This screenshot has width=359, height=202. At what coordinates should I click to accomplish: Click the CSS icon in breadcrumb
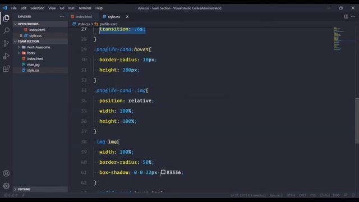pyautogui.click(x=74, y=24)
